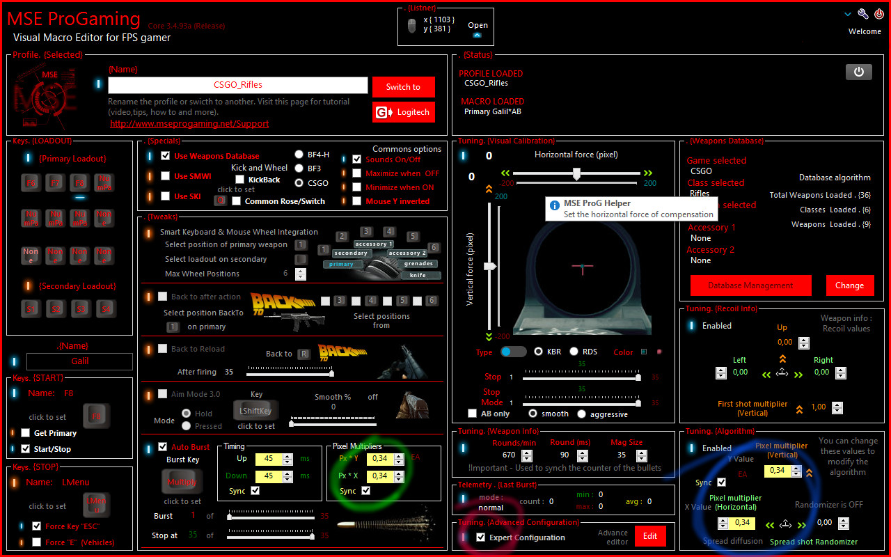
Task: Click the F6 primary loadout key
Action: 31,183
